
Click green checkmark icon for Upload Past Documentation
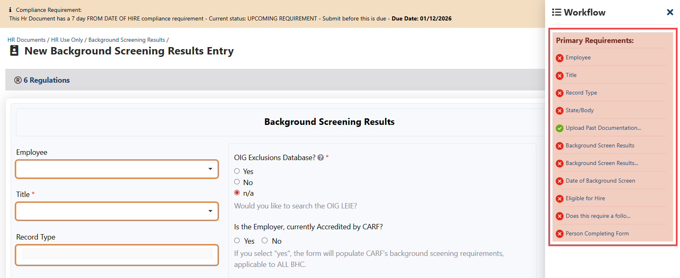click(x=559, y=129)
